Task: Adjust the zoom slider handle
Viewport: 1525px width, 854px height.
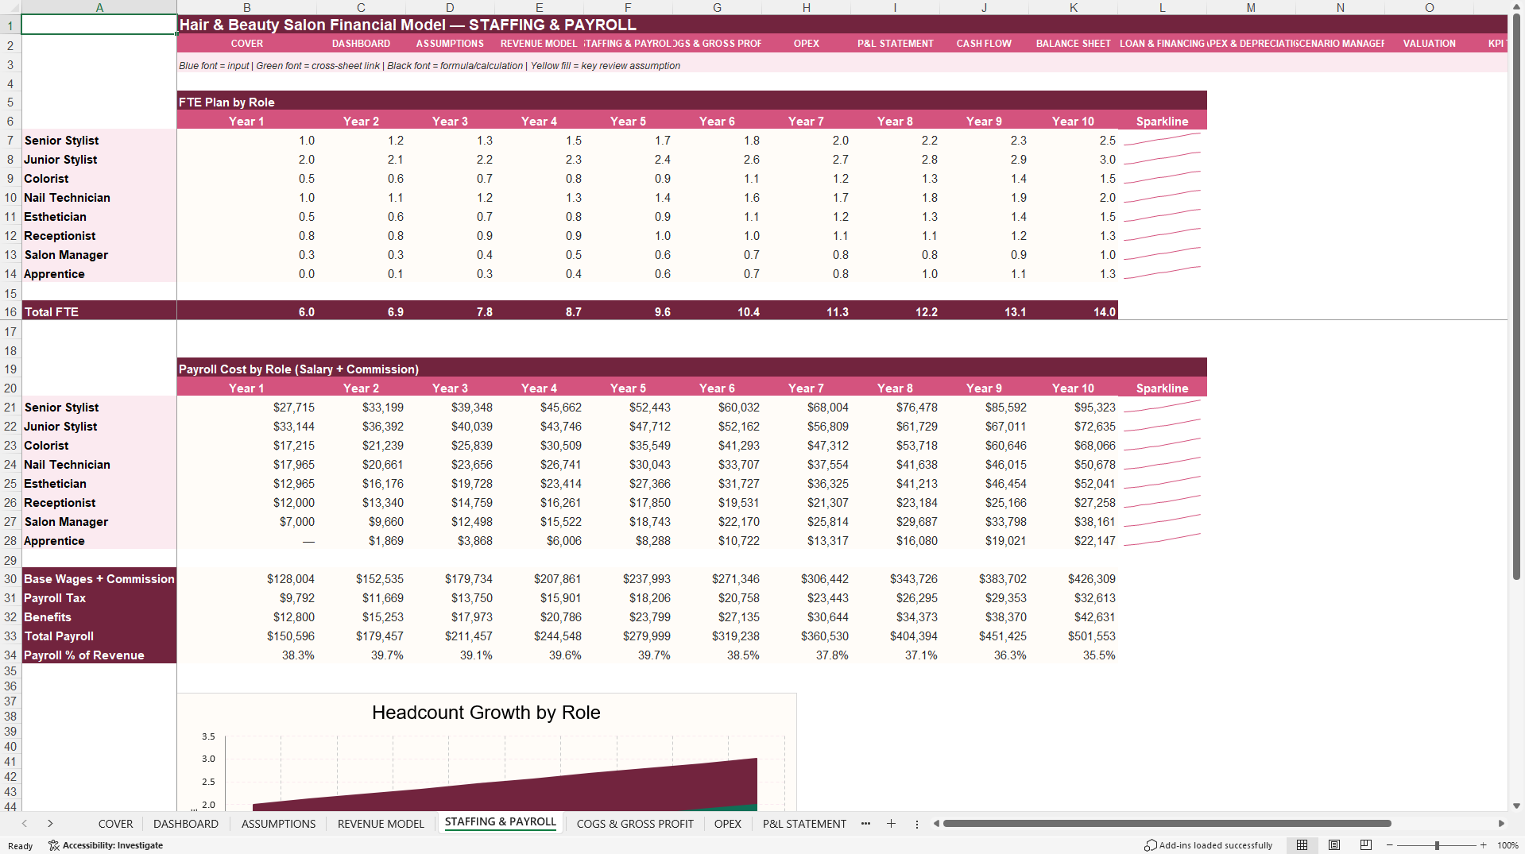Action: [1436, 845]
